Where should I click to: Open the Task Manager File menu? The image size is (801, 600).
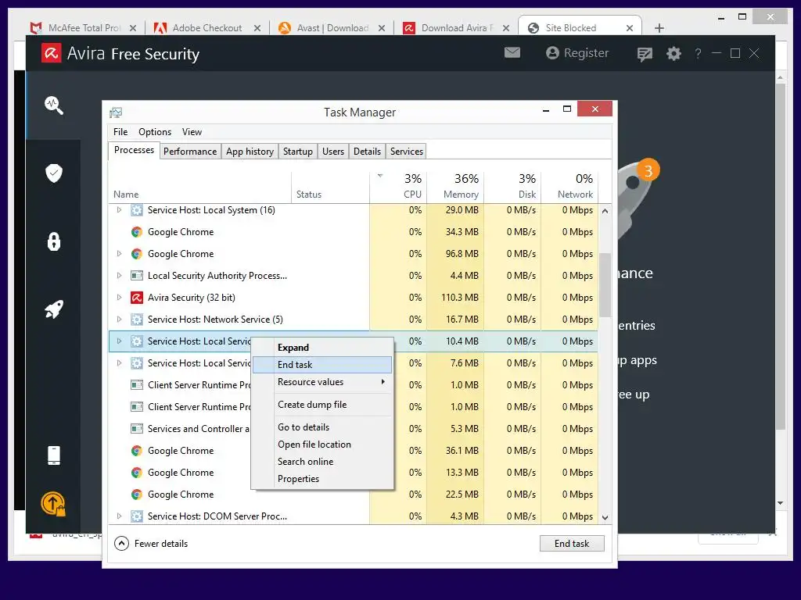click(x=120, y=131)
